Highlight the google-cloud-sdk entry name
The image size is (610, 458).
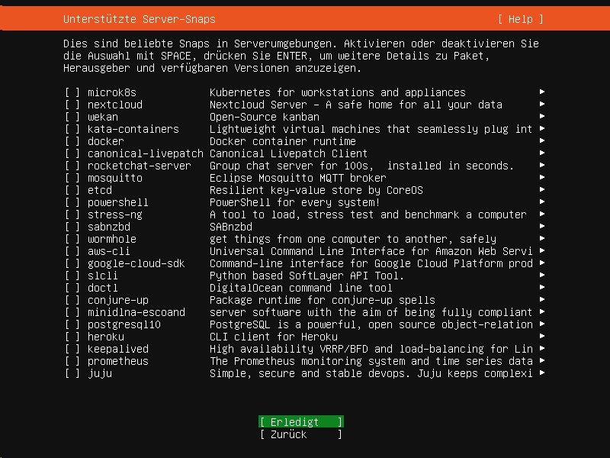136,263
